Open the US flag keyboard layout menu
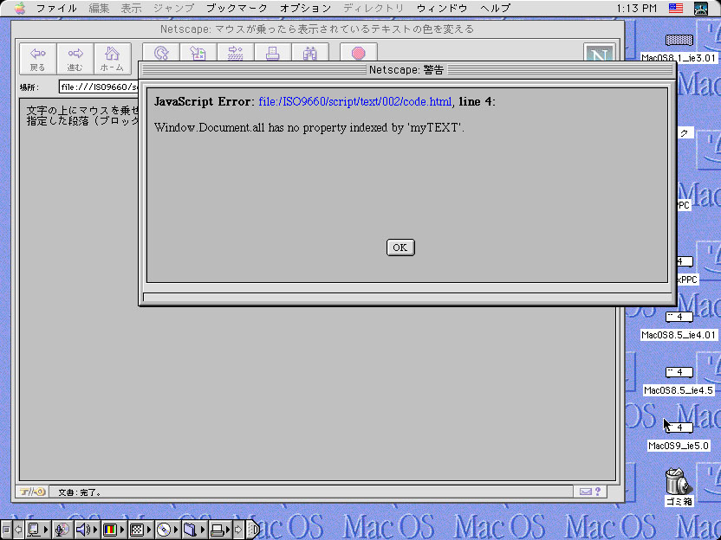This screenshot has height=540, width=721. tap(675, 9)
